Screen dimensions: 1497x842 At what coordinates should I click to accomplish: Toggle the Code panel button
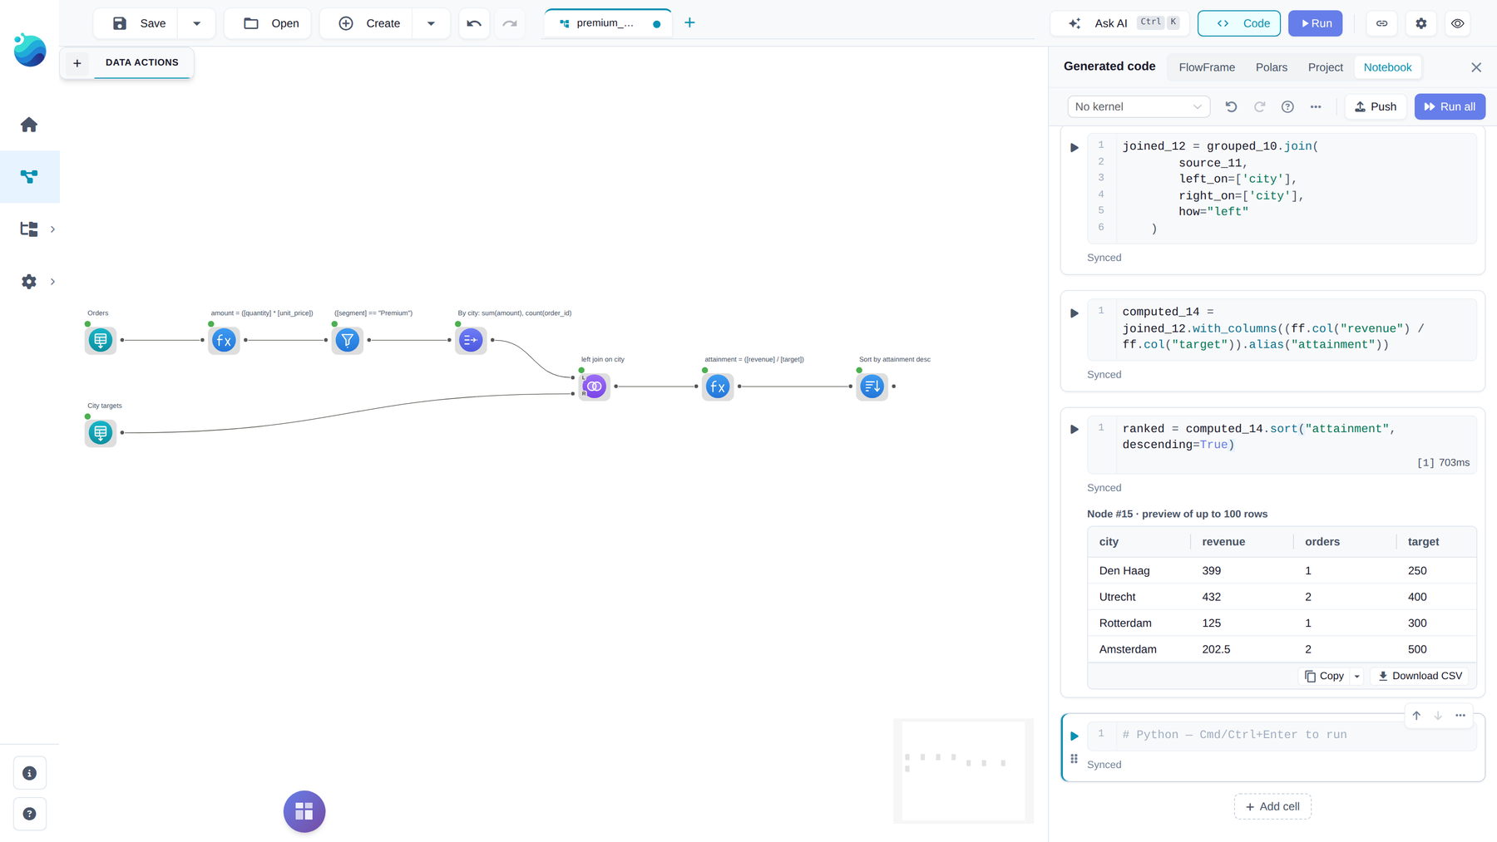coord(1239,23)
